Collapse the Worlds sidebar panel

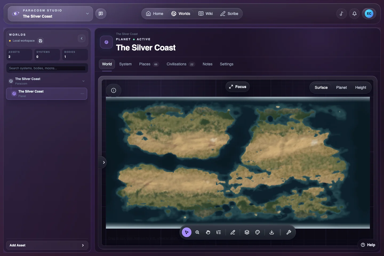[x=82, y=38]
